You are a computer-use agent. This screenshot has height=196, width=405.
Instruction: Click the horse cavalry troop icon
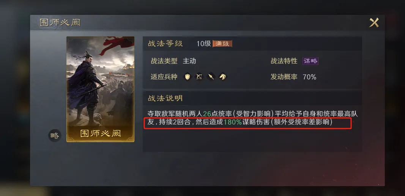coord(223,77)
